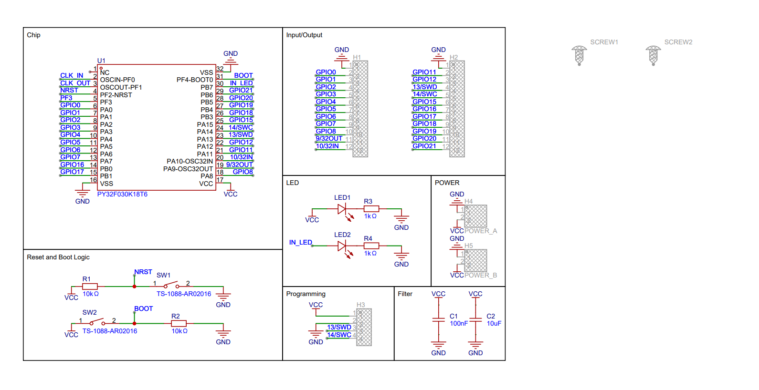Click the GPIO21 label on header H2
This screenshot has height=390, width=759.
[x=424, y=146]
